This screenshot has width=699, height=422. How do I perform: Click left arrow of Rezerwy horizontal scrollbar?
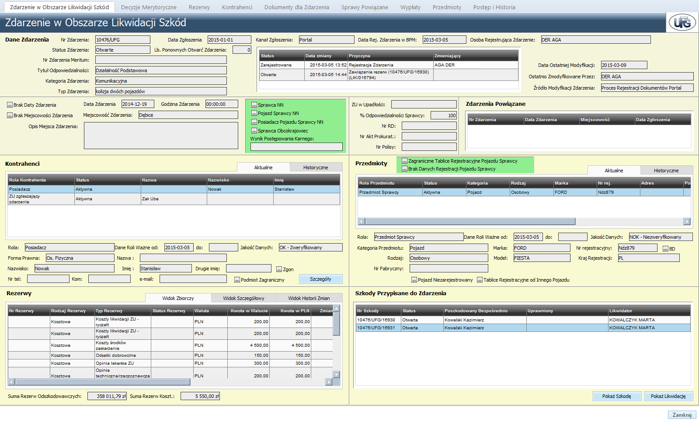point(12,382)
